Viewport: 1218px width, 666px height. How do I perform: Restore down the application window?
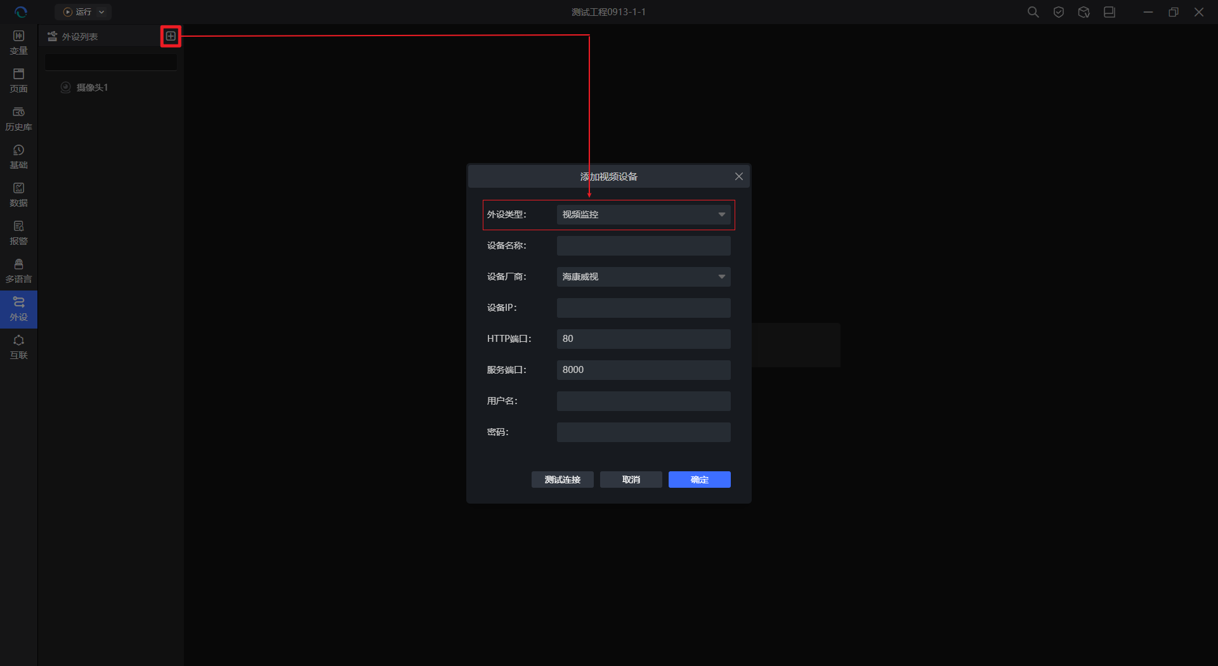click(1174, 12)
